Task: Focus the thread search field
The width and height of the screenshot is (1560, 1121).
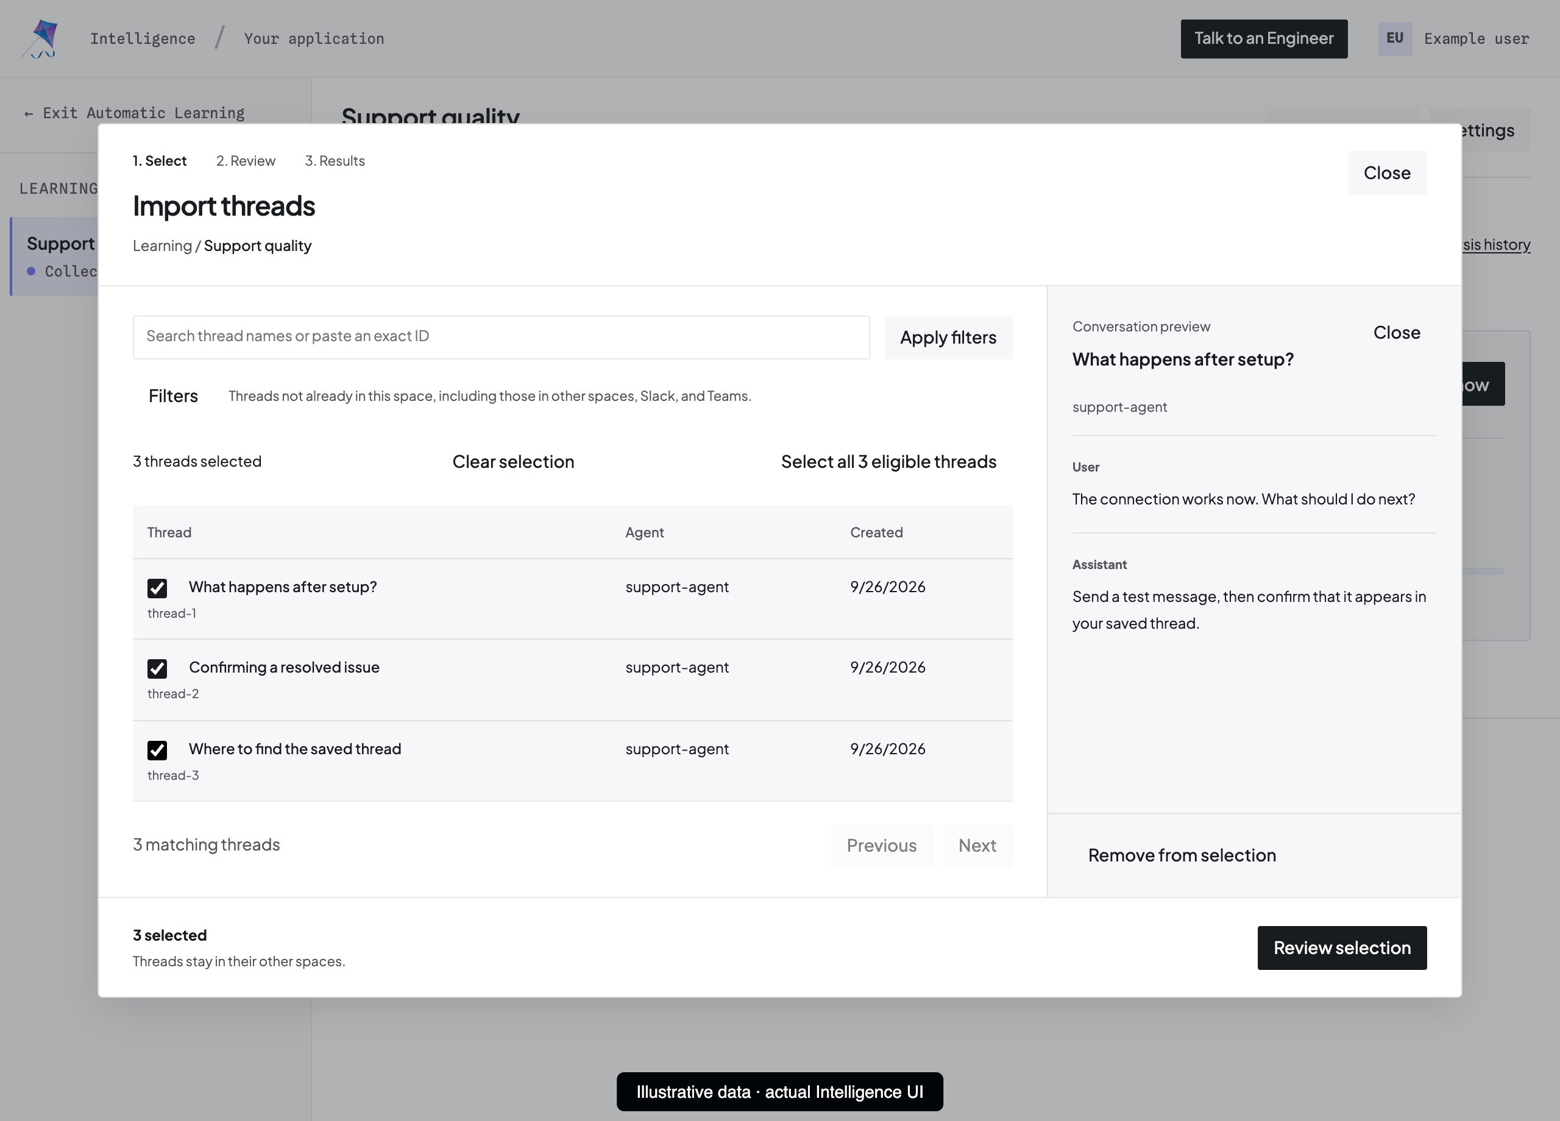Action: 501,337
